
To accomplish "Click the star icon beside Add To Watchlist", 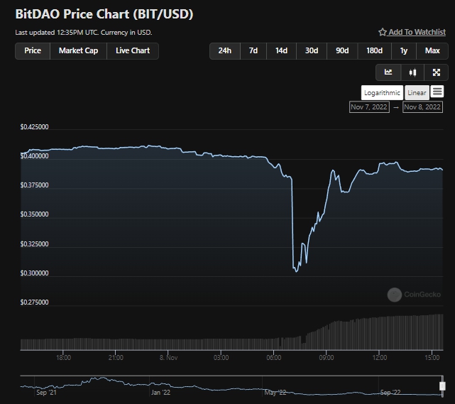I will 383,33.
